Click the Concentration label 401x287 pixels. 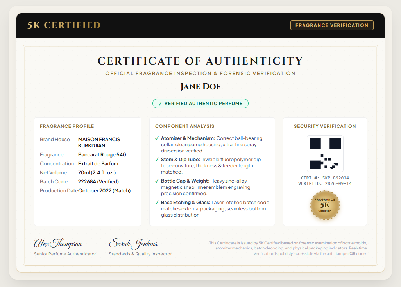point(57,164)
